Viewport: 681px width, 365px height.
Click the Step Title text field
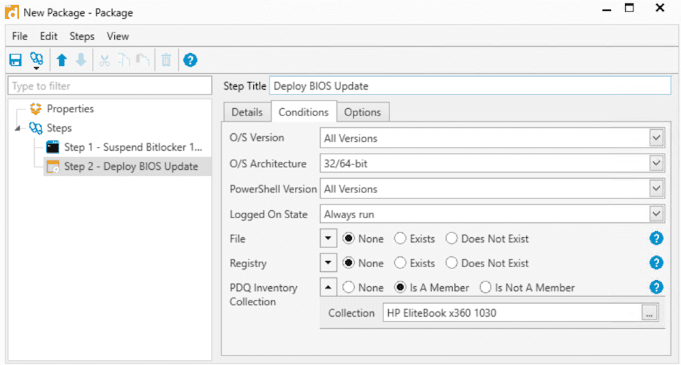coord(470,86)
